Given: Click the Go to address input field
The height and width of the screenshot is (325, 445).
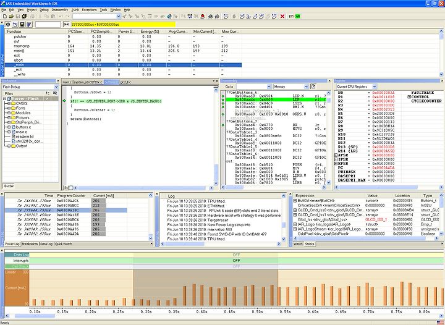Looking at the screenshot, I should tap(252, 87).
